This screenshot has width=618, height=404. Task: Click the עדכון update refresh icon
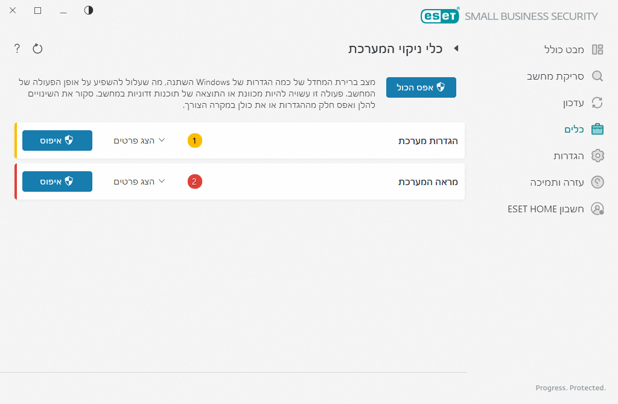(x=597, y=103)
